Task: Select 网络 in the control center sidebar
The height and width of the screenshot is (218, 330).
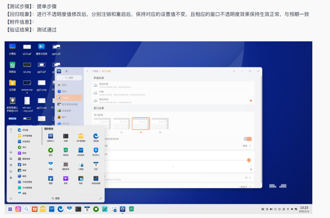Action: [69, 92]
